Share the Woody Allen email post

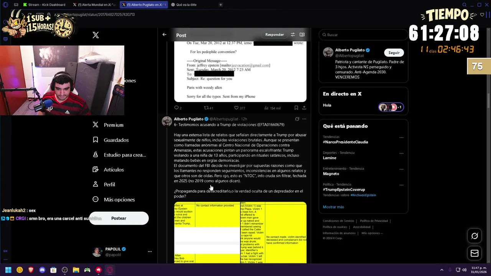tap(304, 108)
